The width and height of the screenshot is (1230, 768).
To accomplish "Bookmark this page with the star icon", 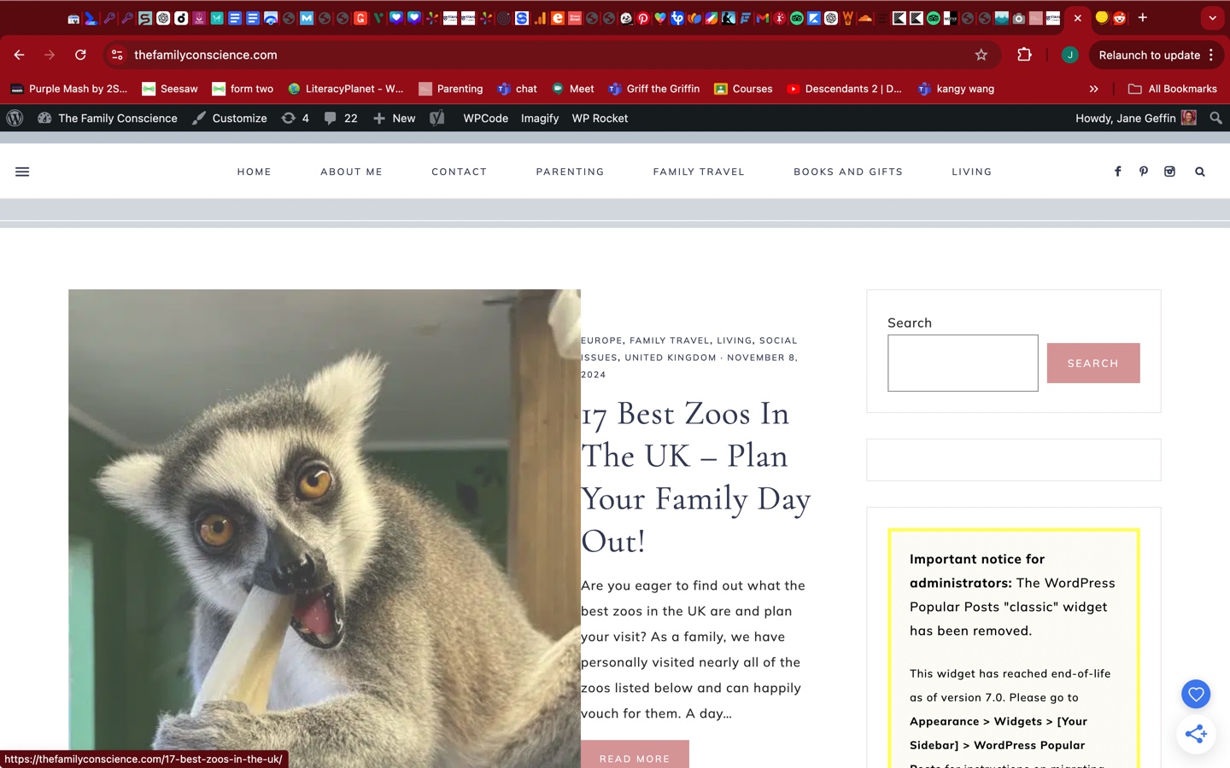I will click(x=981, y=55).
